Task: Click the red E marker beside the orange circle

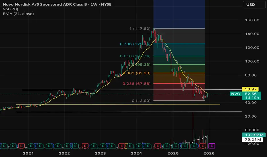Action: (x=121, y=146)
